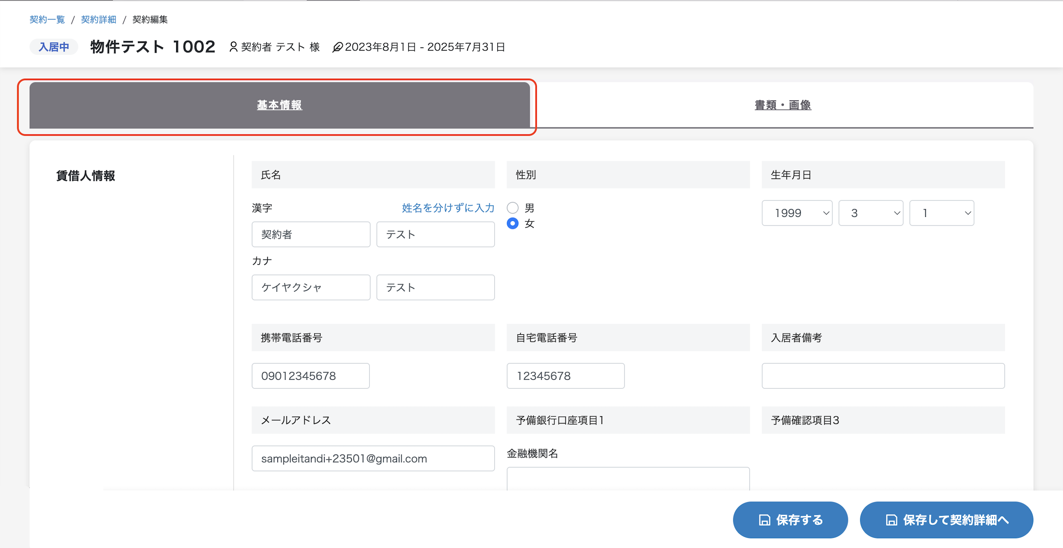Focus the 自宅電話番号 field 12345678
This screenshot has height=548, width=1063.
(x=565, y=376)
